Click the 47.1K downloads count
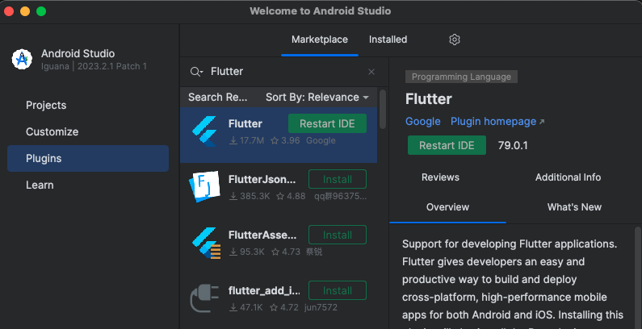 [x=246, y=307]
